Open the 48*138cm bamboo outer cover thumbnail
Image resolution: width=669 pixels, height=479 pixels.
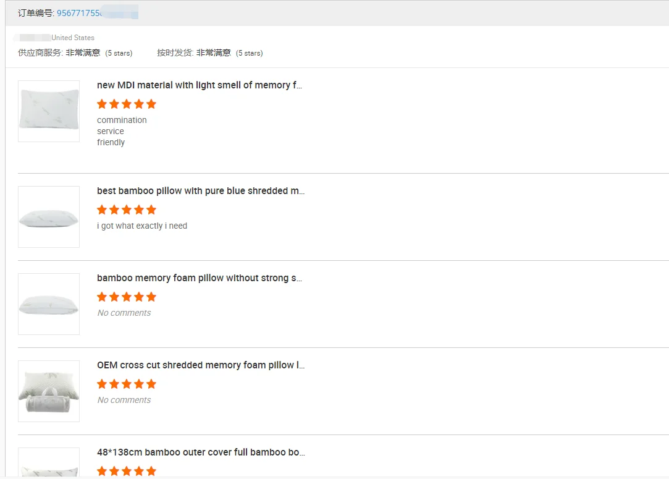coord(49,465)
